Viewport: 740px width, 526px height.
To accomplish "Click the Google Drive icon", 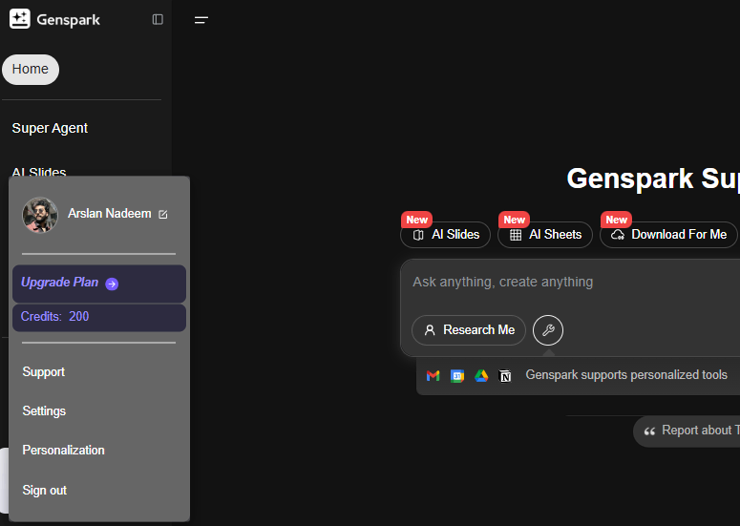I will click(x=481, y=376).
